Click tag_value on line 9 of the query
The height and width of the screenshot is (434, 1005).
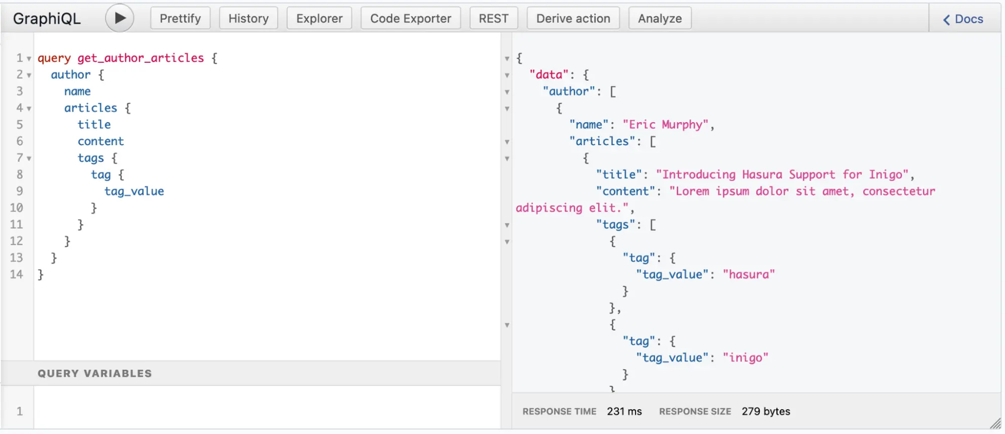pos(134,191)
